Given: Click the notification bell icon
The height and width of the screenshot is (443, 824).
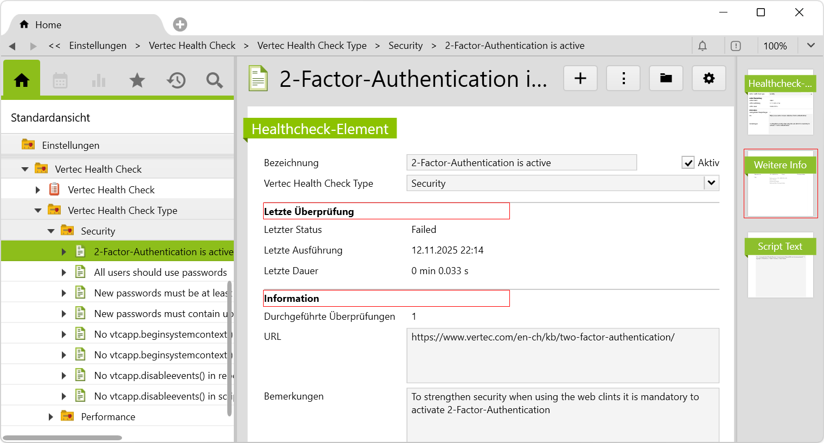Looking at the screenshot, I should click(x=702, y=46).
